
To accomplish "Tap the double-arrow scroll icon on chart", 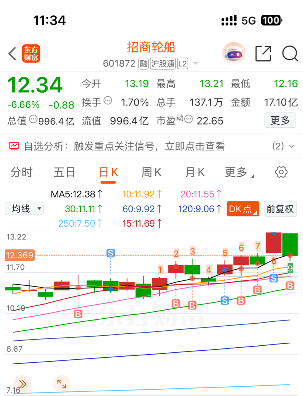I will click(x=22, y=384).
